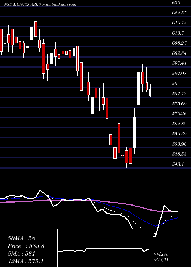Click the 624.57 price axis label
Viewport: 191px width, 267px height.
(179, 13)
